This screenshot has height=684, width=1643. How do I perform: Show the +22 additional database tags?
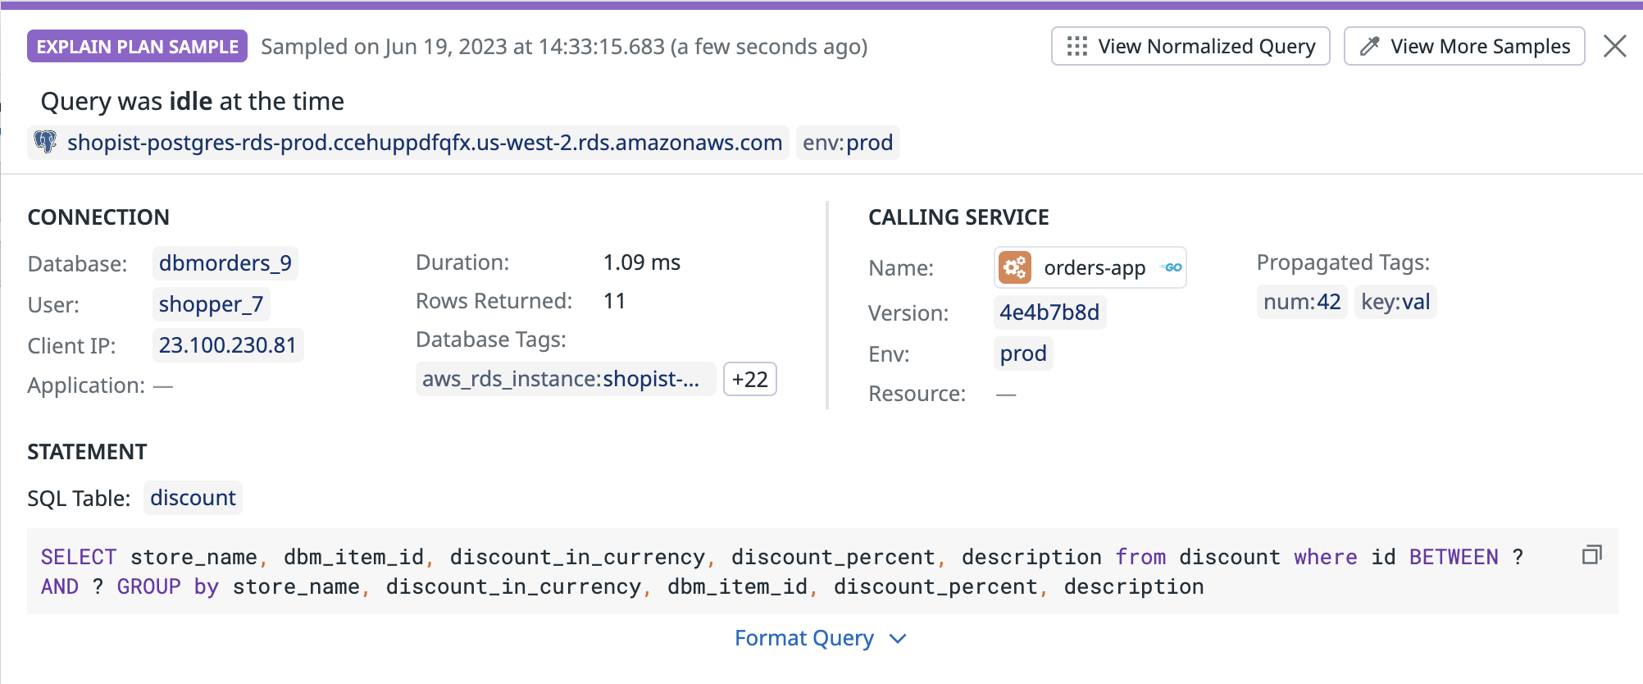click(749, 379)
